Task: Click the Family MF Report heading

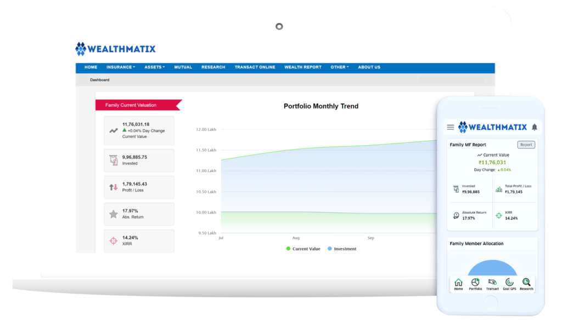Action: coord(468,145)
